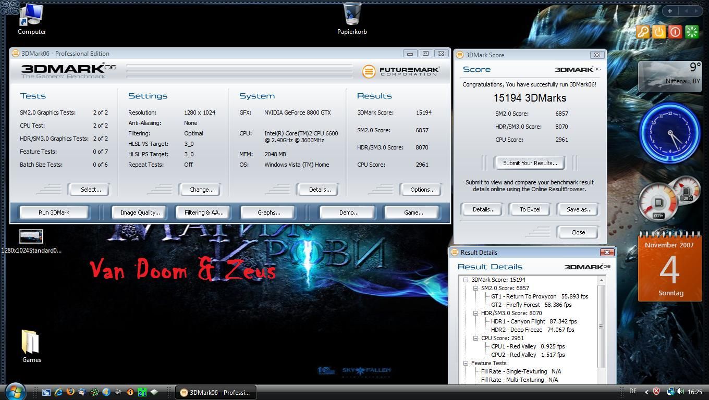Open the weather gadget for Nittenau, BY
Viewport: 709px width, 400px height.
(x=670, y=76)
